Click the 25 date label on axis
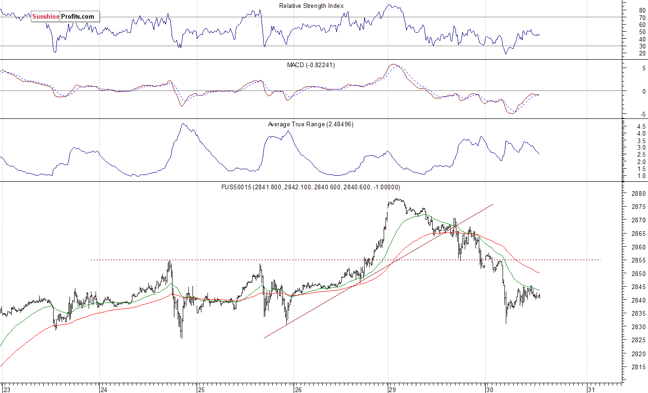Image resolution: width=648 pixels, height=393 pixels. point(200,389)
